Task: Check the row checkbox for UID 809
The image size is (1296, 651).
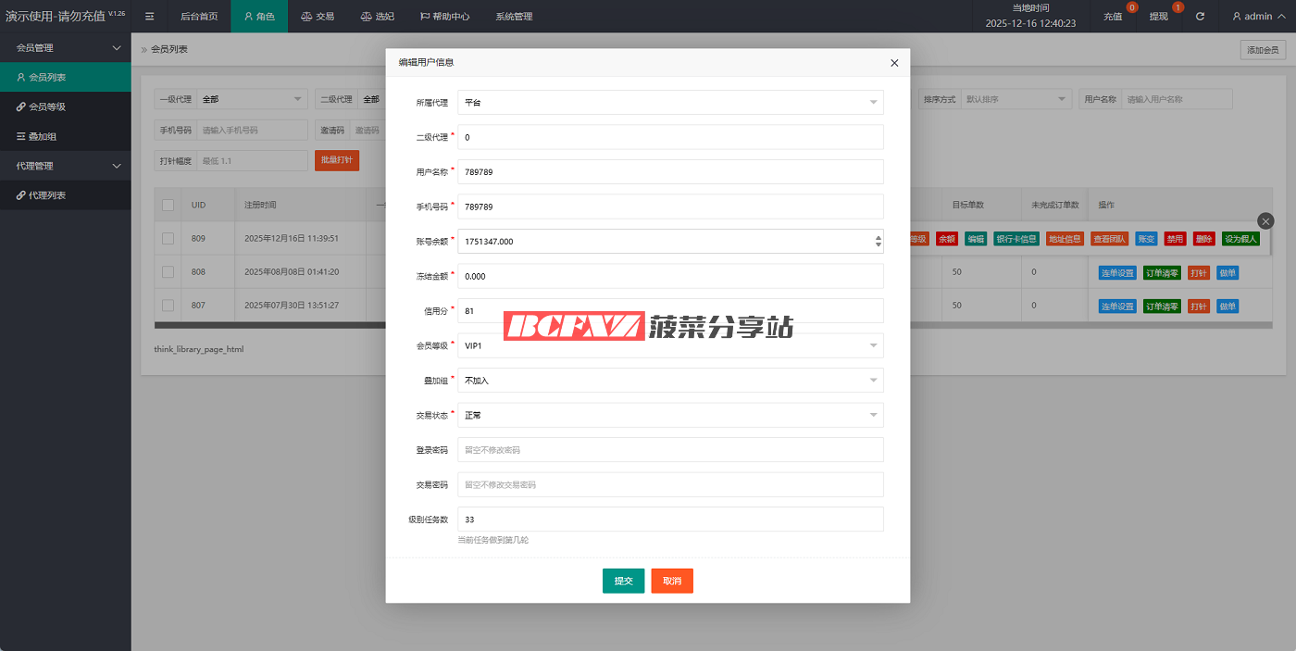Action: pos(168,238)
